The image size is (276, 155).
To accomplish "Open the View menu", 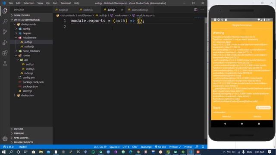I will 40,3.
